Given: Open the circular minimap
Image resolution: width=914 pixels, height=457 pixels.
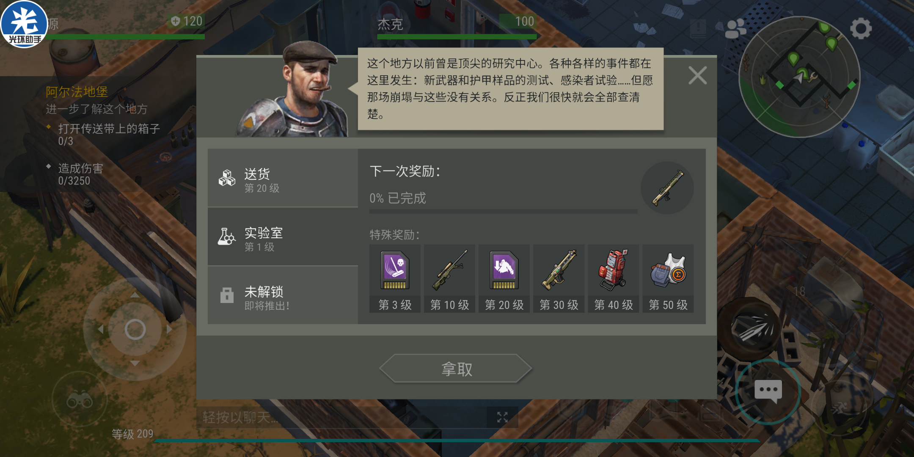Looking at the screenshot, I should [x=799, y=77].
